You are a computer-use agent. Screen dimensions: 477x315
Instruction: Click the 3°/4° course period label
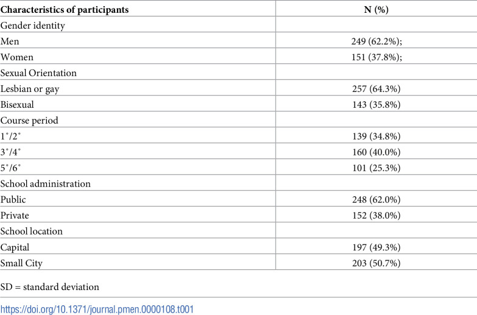pos(10,152)
